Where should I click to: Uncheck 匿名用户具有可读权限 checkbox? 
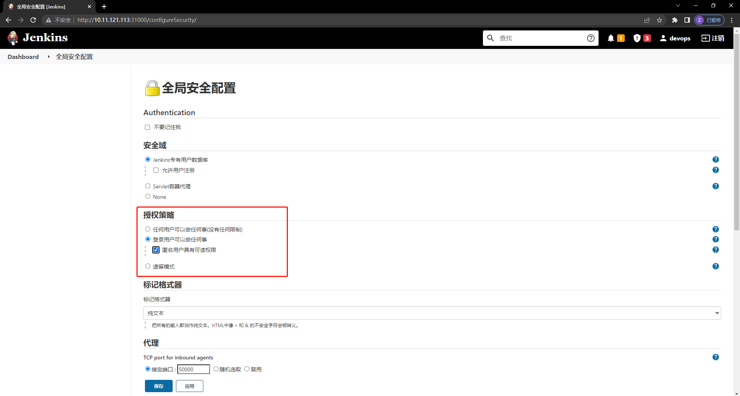pos(156,250)
